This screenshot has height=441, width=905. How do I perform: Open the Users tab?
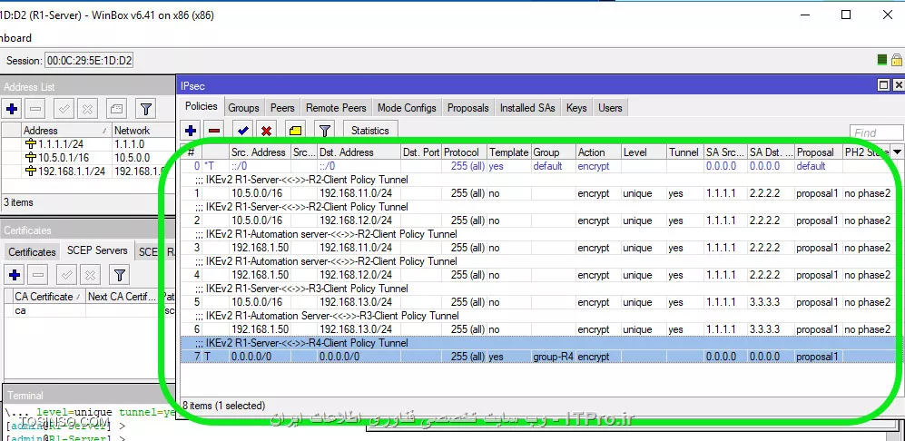tap(610, 108)
